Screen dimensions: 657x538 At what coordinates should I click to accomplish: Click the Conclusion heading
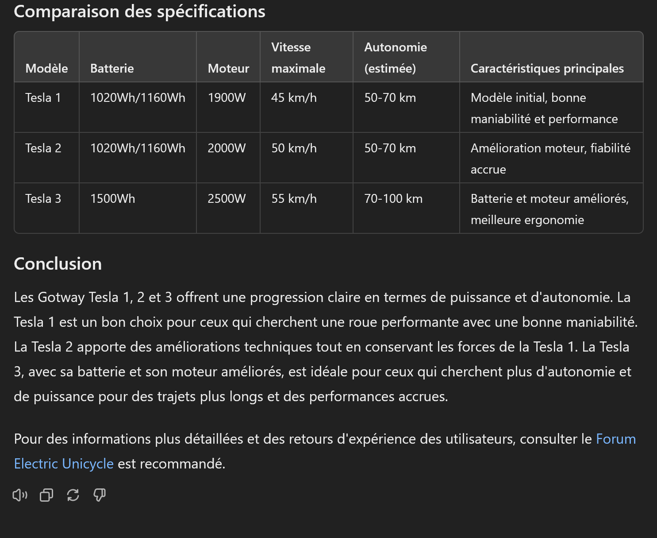click(58, 264)
